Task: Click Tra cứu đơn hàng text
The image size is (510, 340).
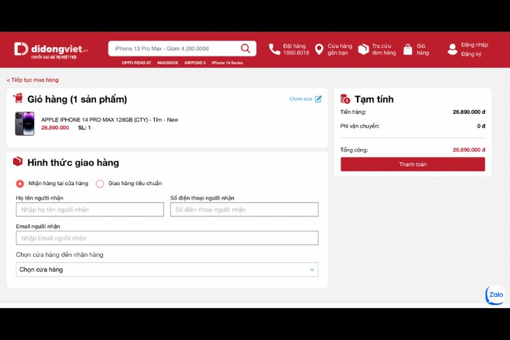Action: click(384, 50)
